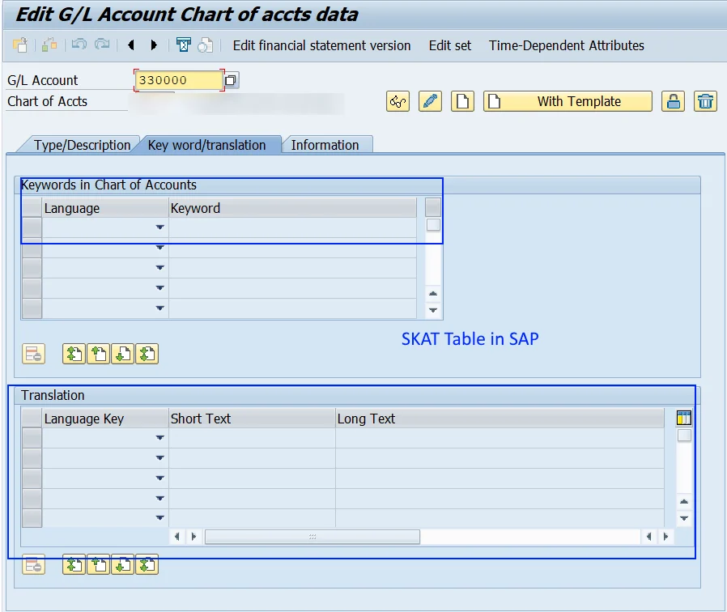Jump to the last page of the Keywords table
The height and width of the screenshot is (612, 727).
(x=147, y=355)
